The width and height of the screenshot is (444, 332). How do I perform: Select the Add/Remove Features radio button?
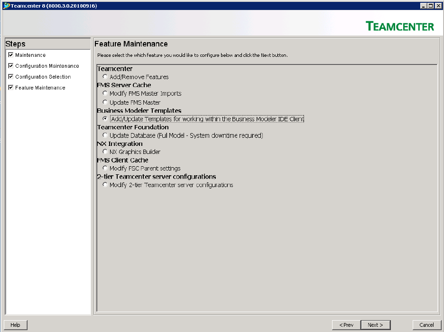click(105, 77)
